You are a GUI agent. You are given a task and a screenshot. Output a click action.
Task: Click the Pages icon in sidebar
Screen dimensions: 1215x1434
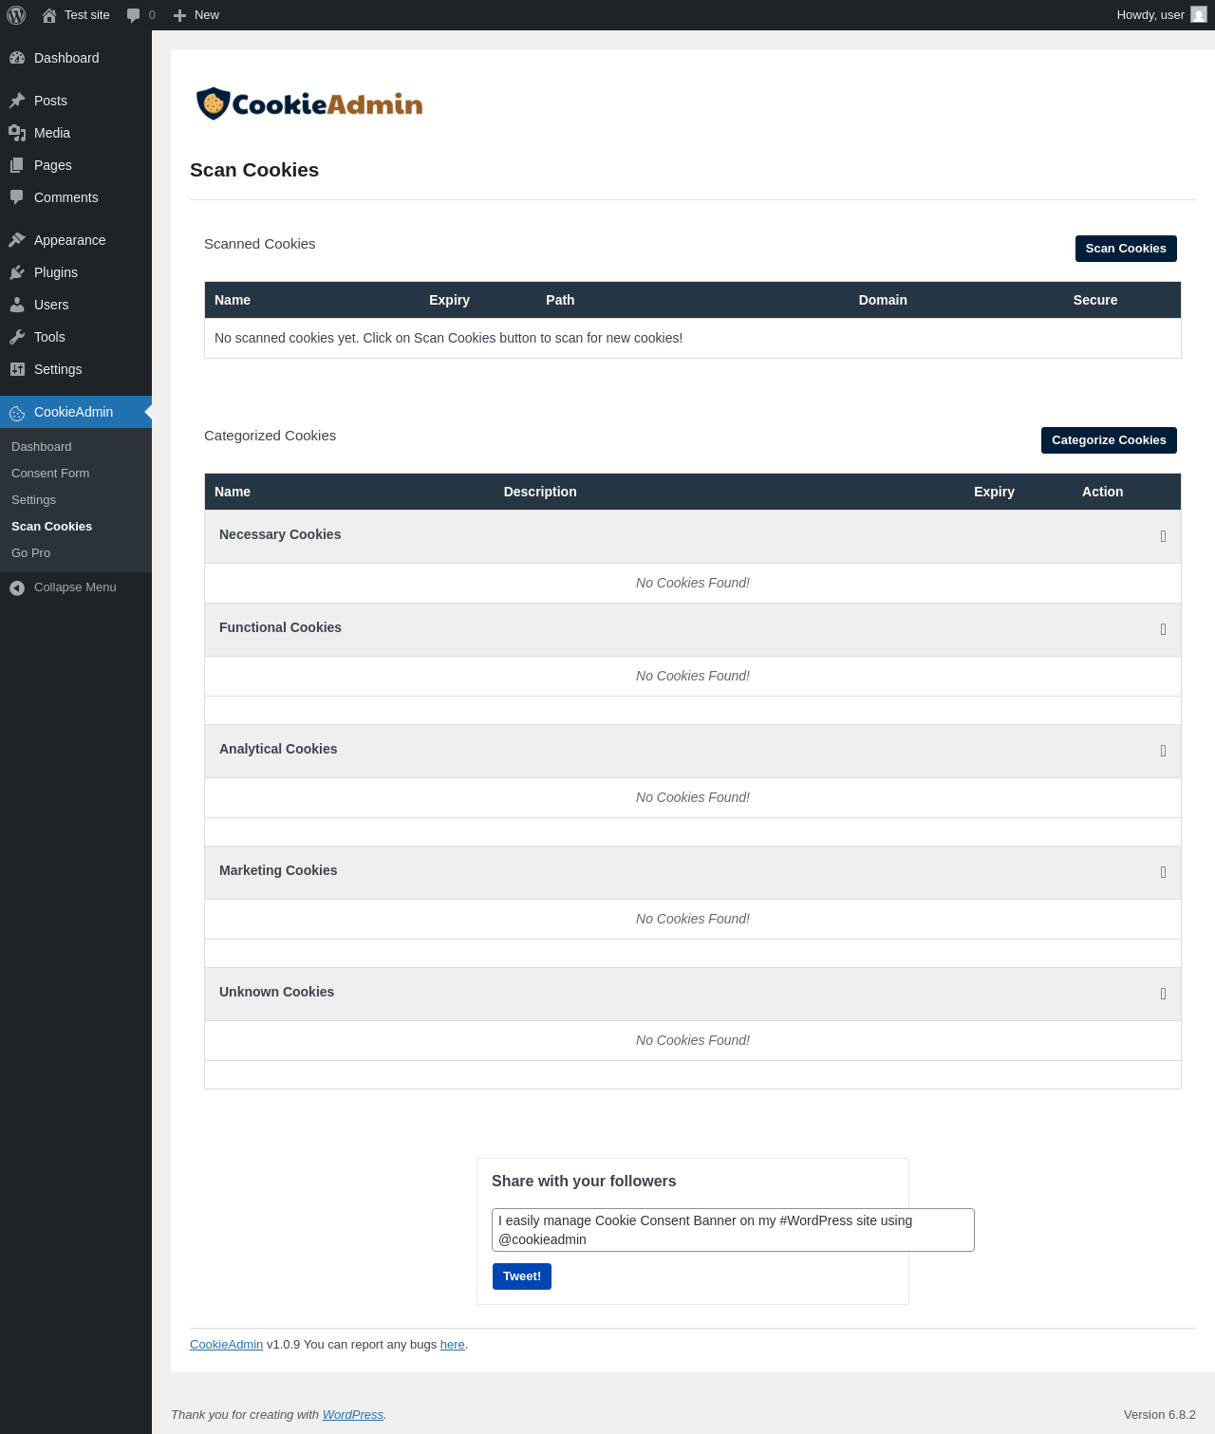click(17, 165)
